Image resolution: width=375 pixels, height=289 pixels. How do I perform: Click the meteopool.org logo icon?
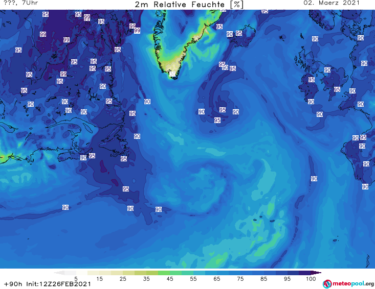327,284
